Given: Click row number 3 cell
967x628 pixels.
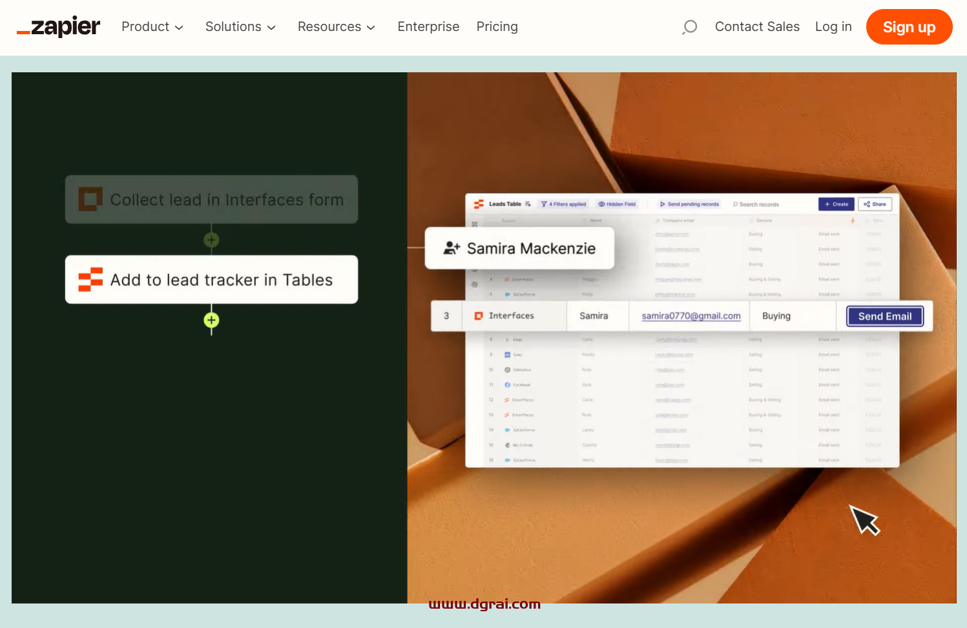Looking at the screenshot, I should point(446,316).
